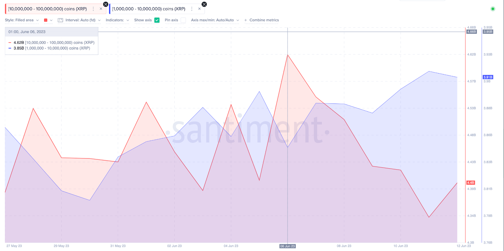Open the Style: Filled area dropdown
This screenshot has height=251, width=504.
point(22,20)
